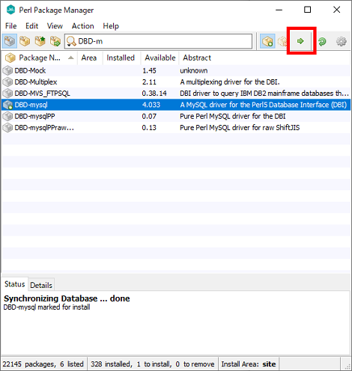Screen dimensions: 352x371
Task: Open the File menu
Action: 11,26
